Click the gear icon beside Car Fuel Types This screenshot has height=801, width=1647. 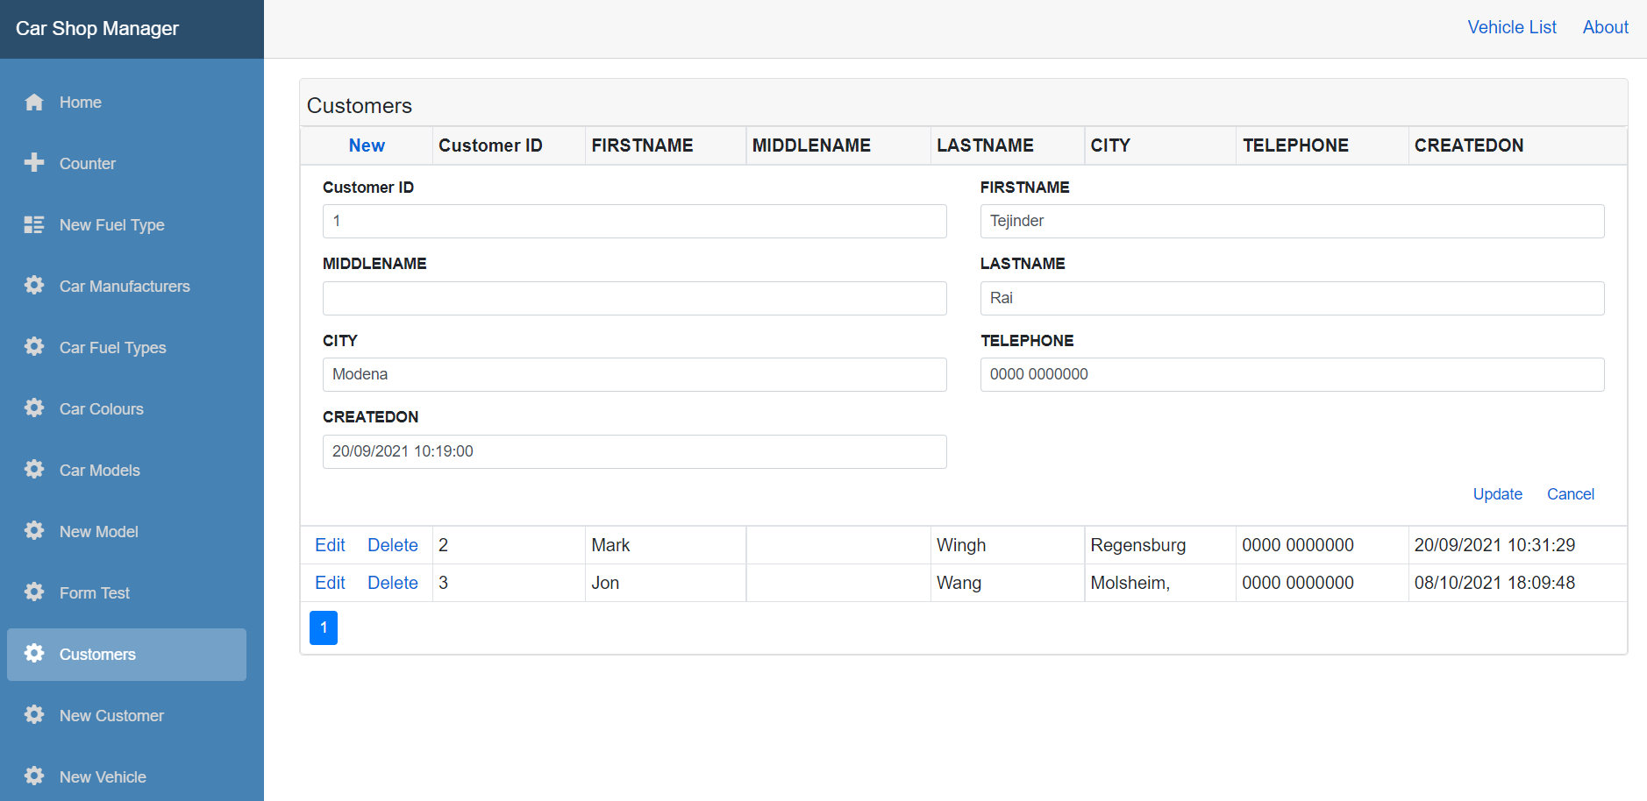34,347
